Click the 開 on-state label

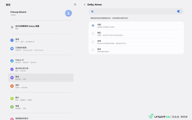coord(92,11)
